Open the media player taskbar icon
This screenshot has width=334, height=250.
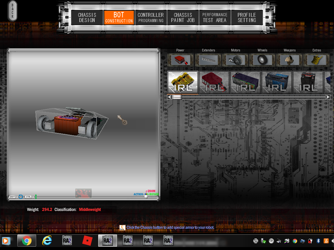coord(6,241)
